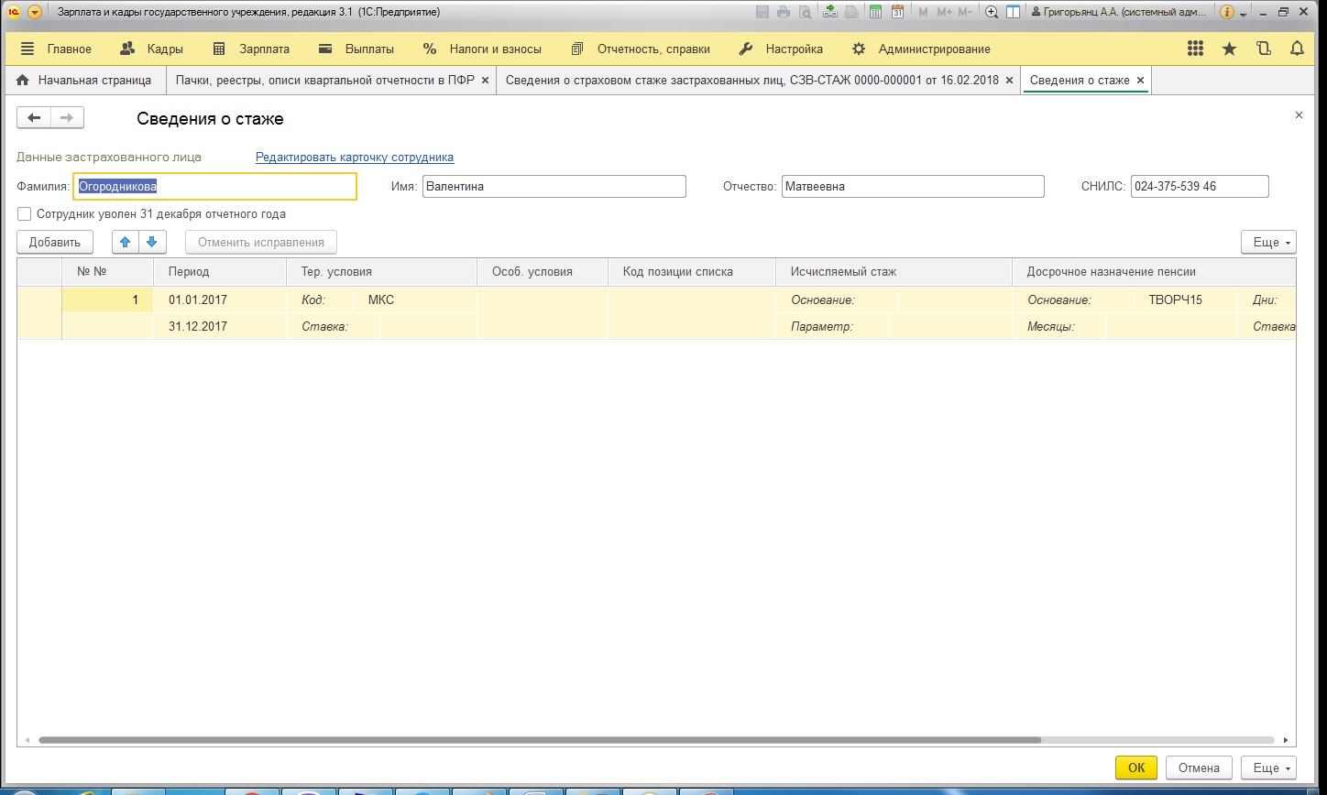Click the 'Редактировать карточку сотрудника' link

pos(354,158)
